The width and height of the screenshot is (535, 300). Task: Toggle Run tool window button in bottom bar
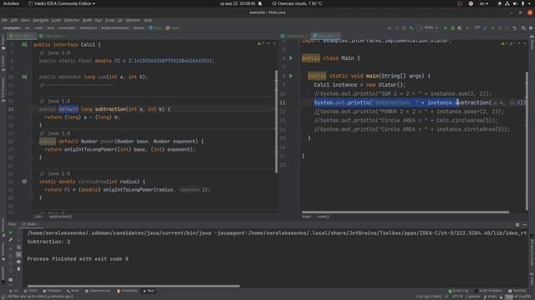(x=149, y=291)
